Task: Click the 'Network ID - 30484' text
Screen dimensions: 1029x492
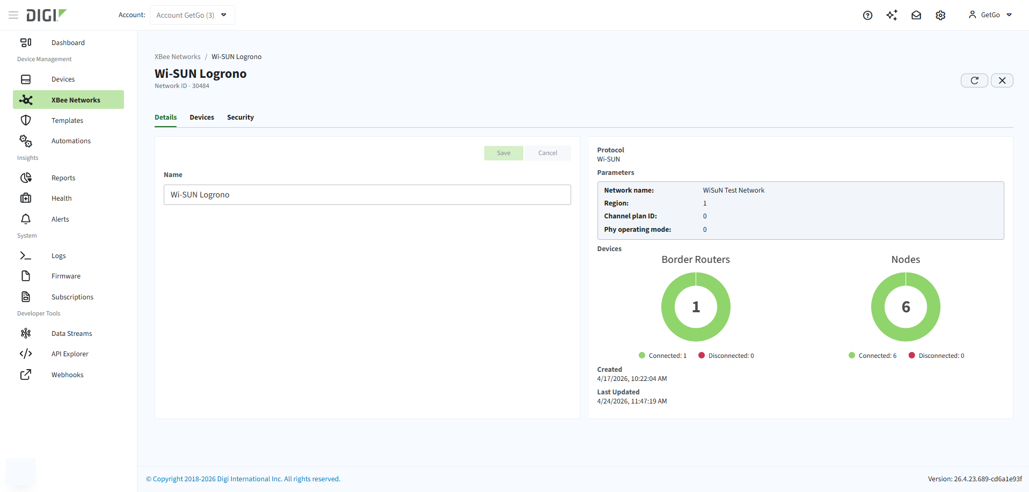Action: [182, 86]
